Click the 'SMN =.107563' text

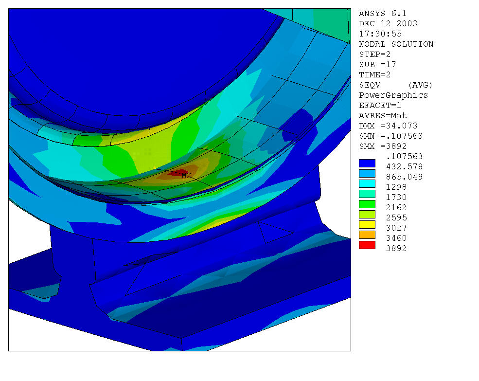pyautogui.click(x=390, y=136)
